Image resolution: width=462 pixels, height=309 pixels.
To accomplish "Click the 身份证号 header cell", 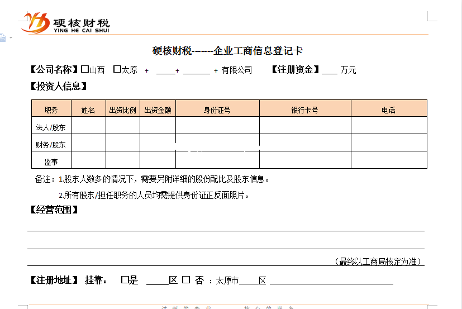I will 217,108.
